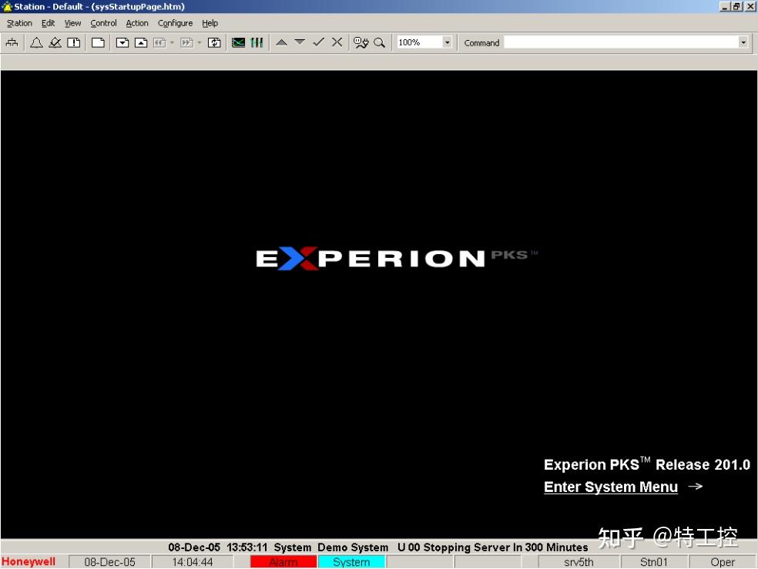Click the cyan System status box

click(351, 562)
